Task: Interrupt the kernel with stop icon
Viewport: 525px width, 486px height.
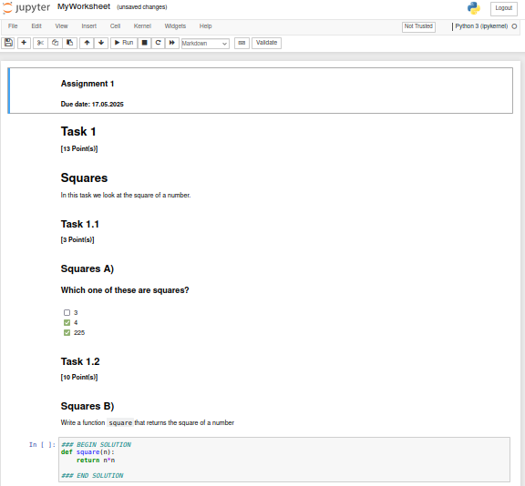Action: point(144,43)
